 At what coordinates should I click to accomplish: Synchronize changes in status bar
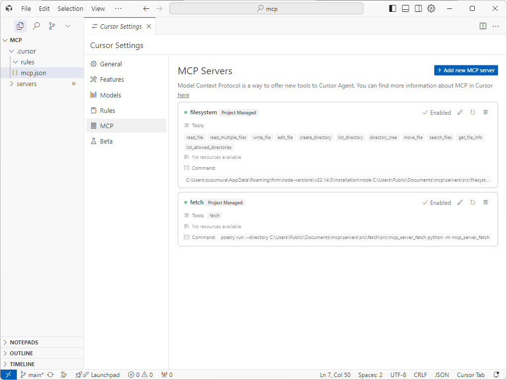[x=51, y=375]
